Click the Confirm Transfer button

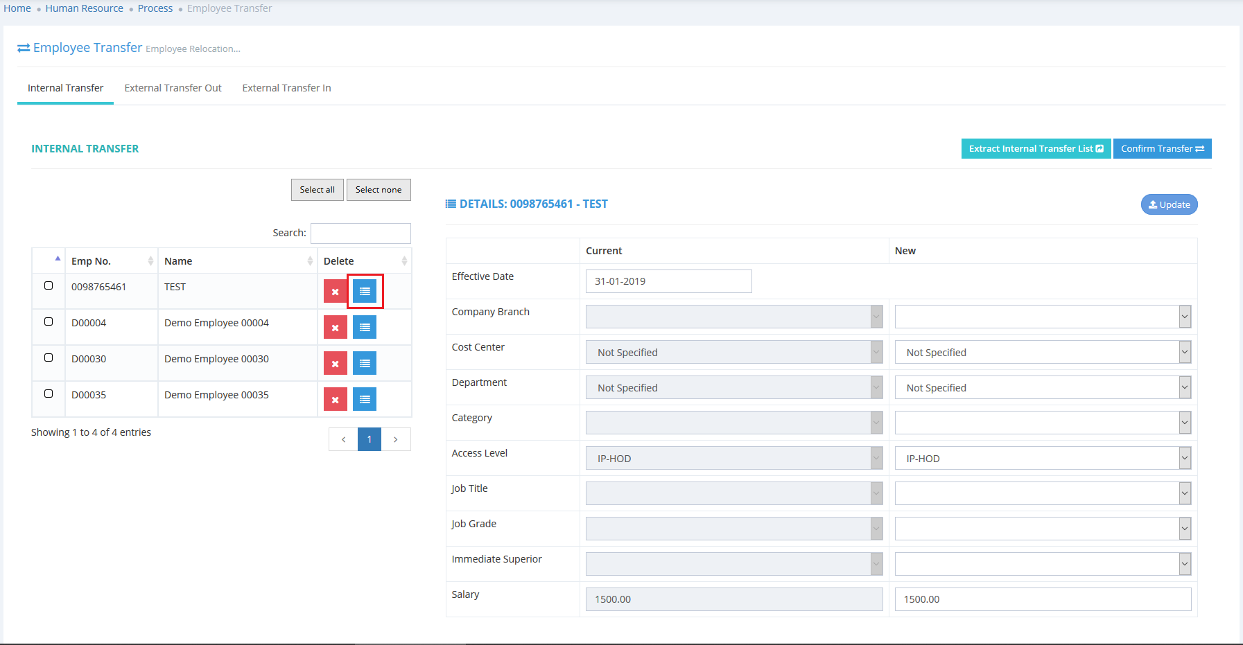point(1162,149)
